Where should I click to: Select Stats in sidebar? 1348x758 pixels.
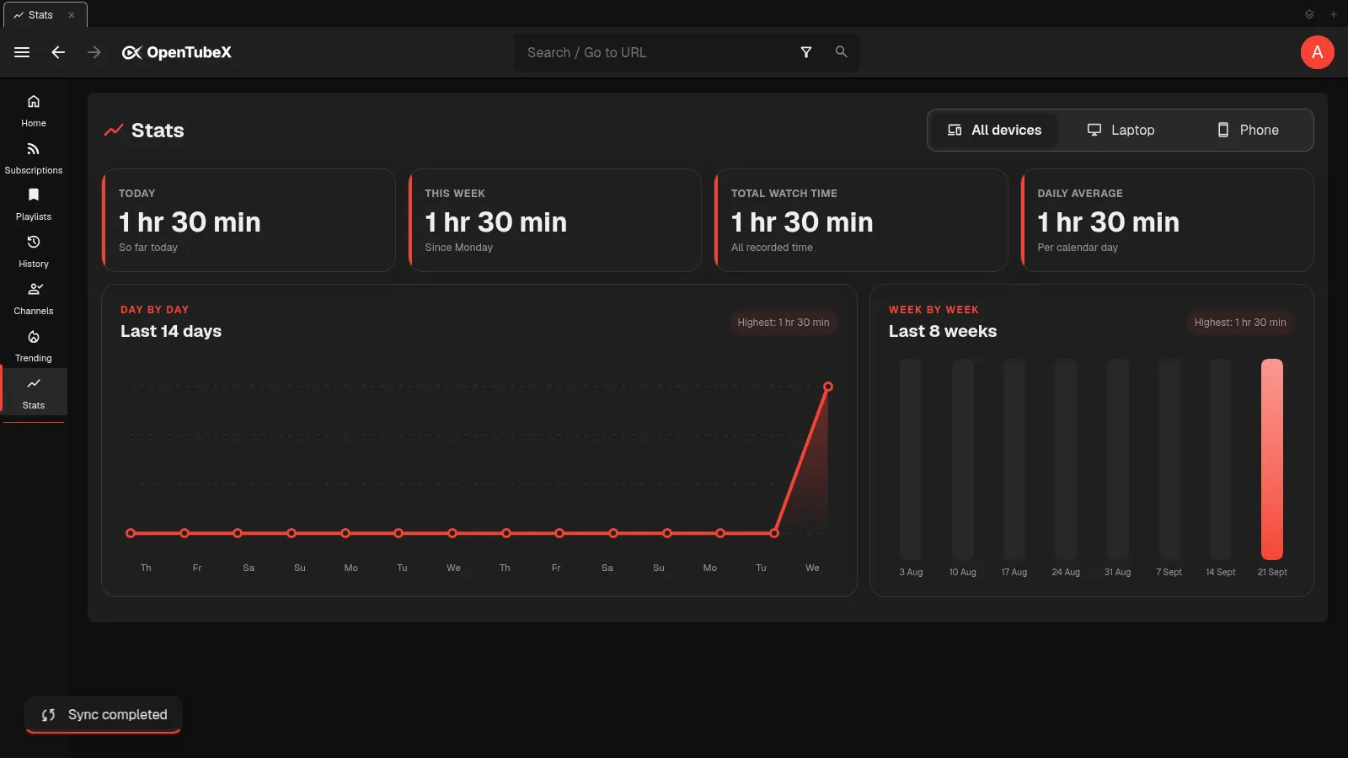pyautogui.click(x=34, y=393)
